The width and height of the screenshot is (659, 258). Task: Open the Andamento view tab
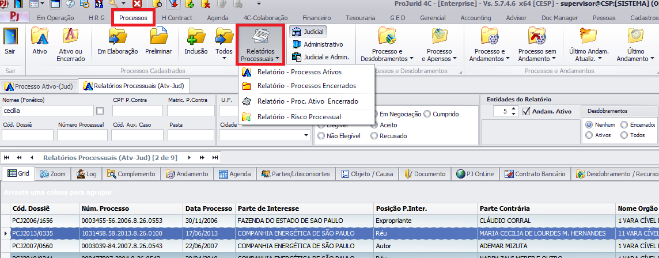point(188,174)
